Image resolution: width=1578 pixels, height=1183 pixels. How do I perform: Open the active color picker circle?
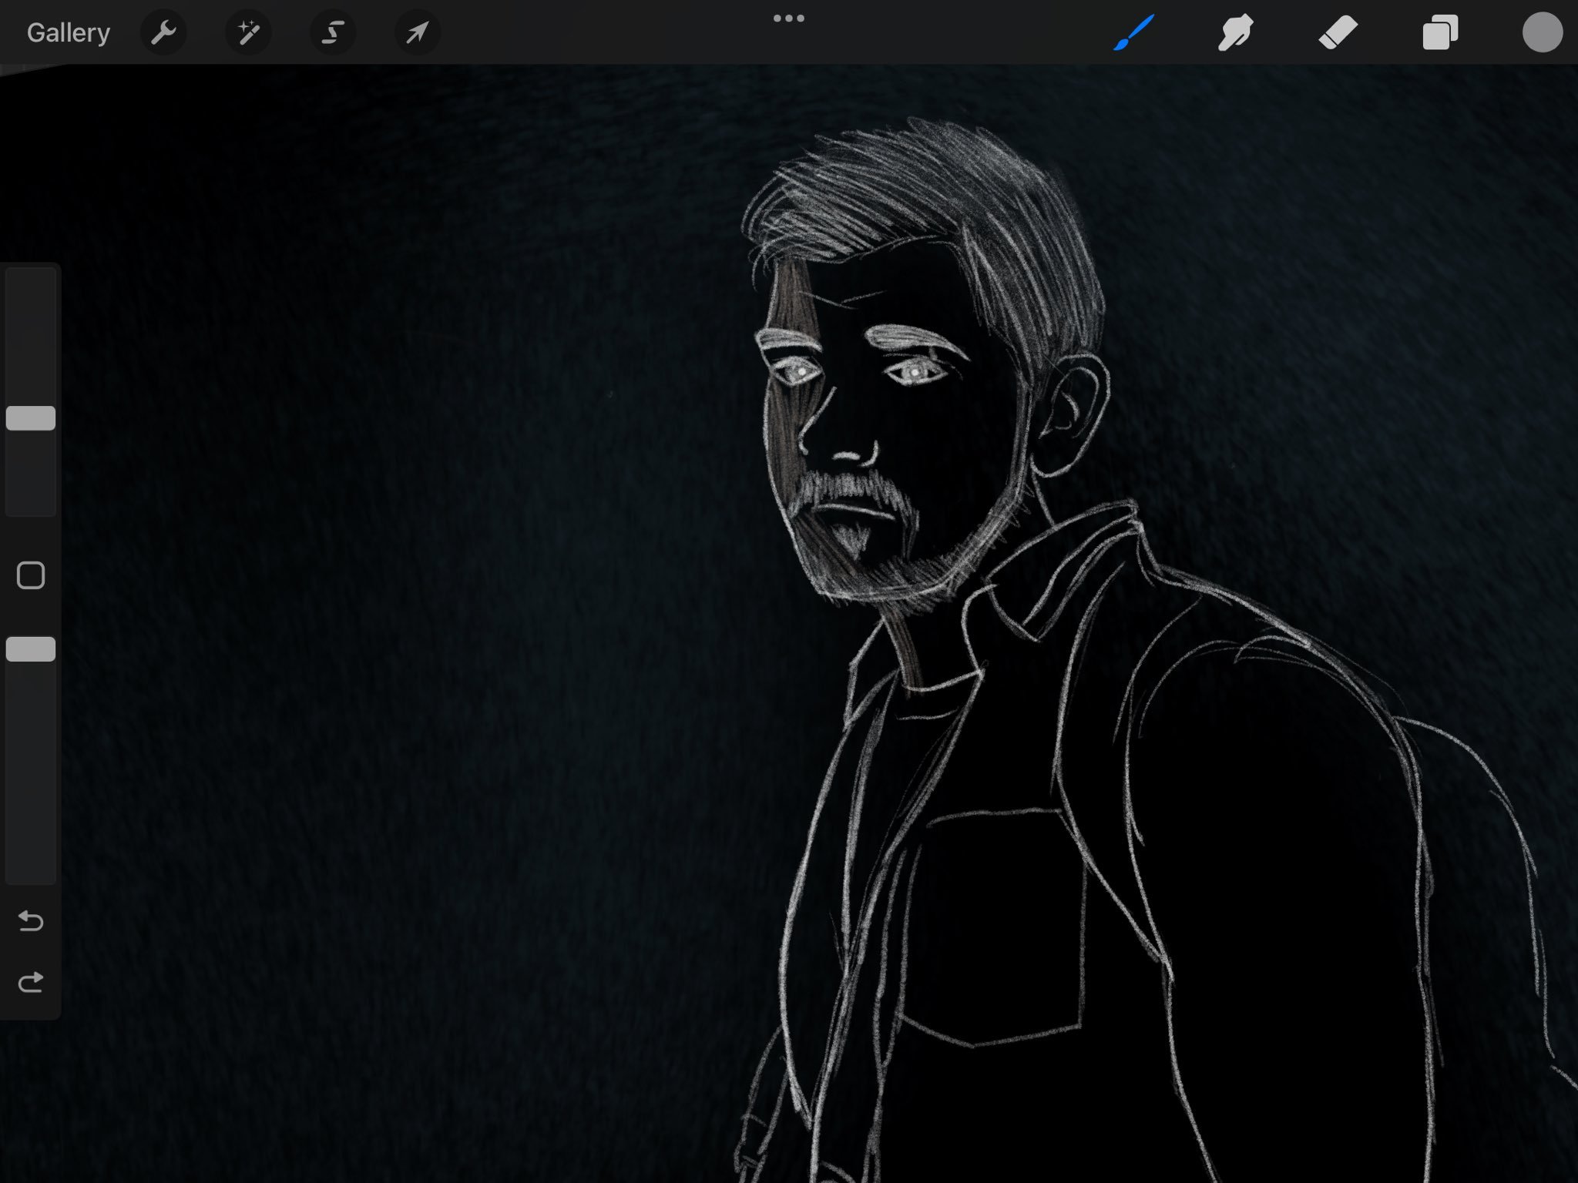(x=1542, y=33)
